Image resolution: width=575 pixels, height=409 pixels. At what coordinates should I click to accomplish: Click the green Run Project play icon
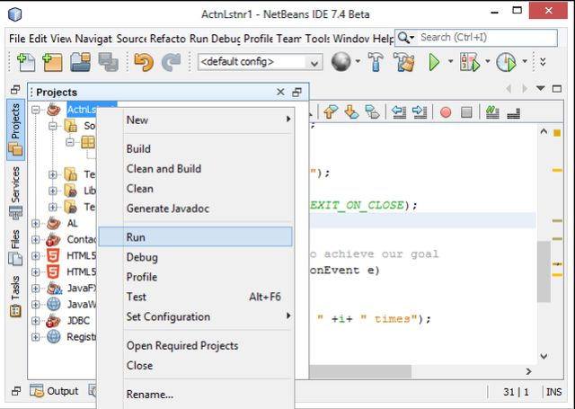435,62
